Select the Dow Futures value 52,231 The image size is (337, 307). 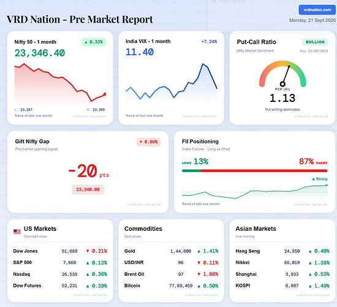click(x=69, y=286)
